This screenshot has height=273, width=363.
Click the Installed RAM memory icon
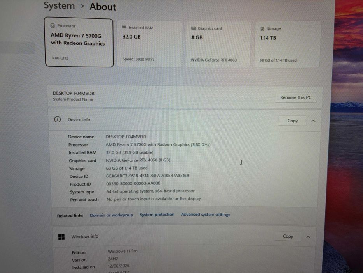[125, 27]
